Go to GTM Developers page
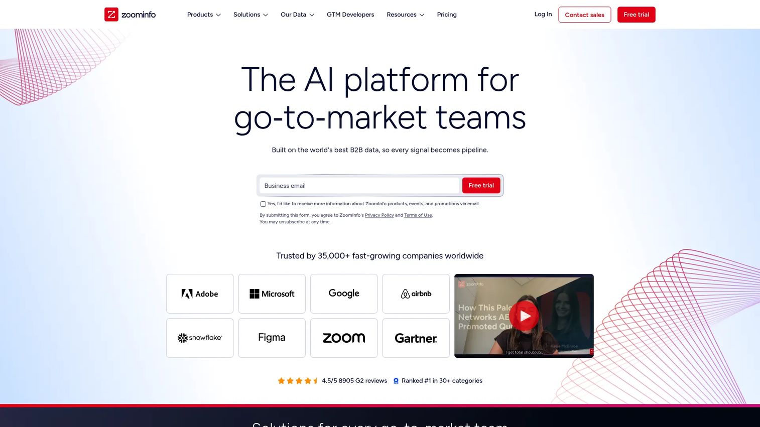 (x=350, y=15)
